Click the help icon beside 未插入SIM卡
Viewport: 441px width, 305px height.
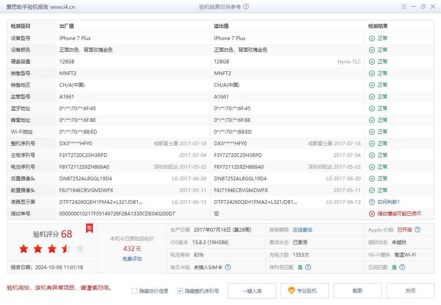click(x=228, y=267)
